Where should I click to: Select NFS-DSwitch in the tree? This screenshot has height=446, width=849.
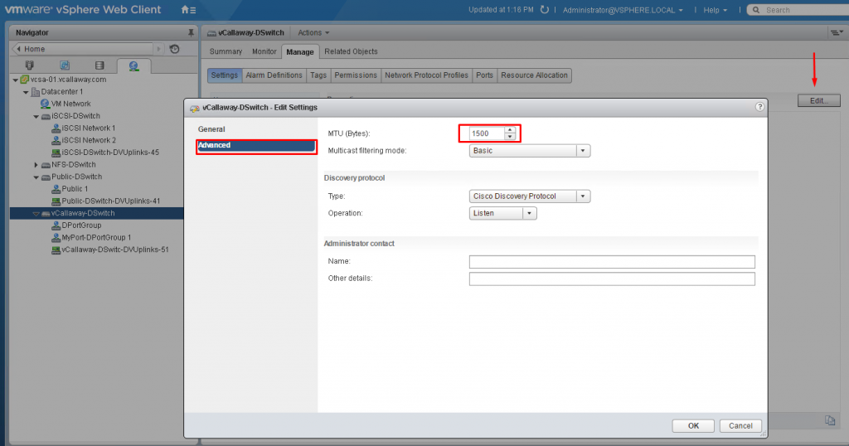74,164
